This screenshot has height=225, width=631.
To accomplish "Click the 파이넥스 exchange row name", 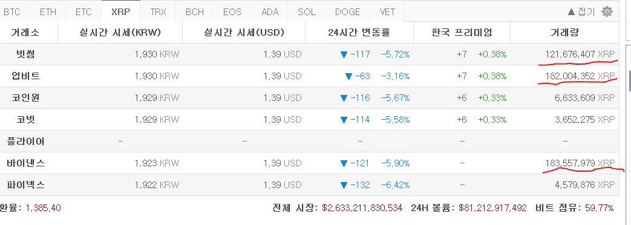I will [25, 184].
